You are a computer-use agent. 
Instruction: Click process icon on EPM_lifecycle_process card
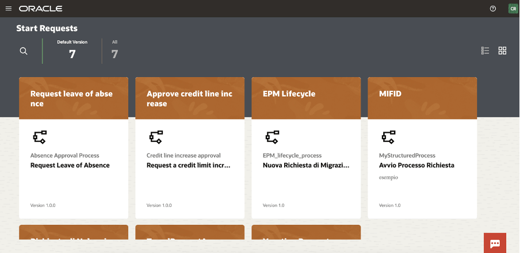[x=272, y=137]
